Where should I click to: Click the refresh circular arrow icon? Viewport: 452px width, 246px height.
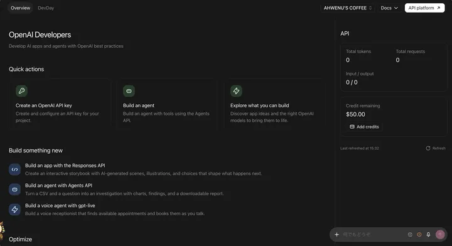[428, 148]
